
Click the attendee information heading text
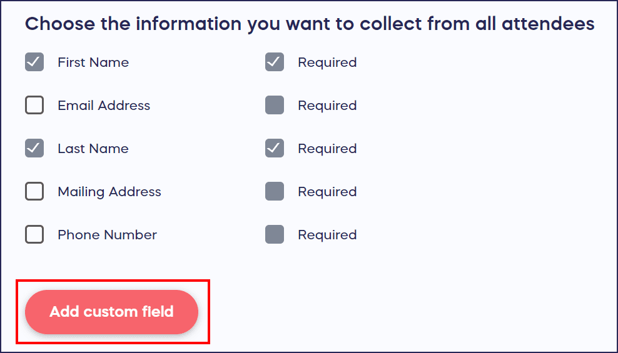pos(310,24)
